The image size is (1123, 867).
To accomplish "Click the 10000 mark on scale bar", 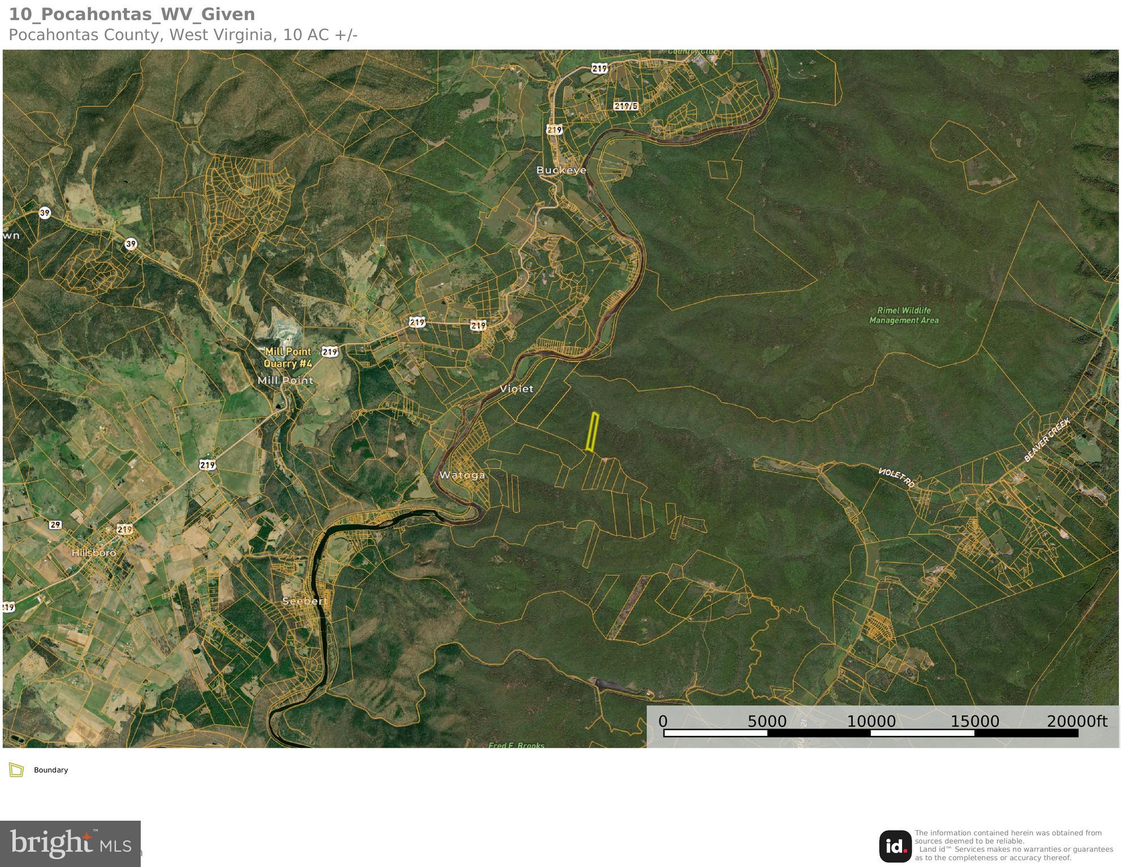I will (x=871, y=722).
